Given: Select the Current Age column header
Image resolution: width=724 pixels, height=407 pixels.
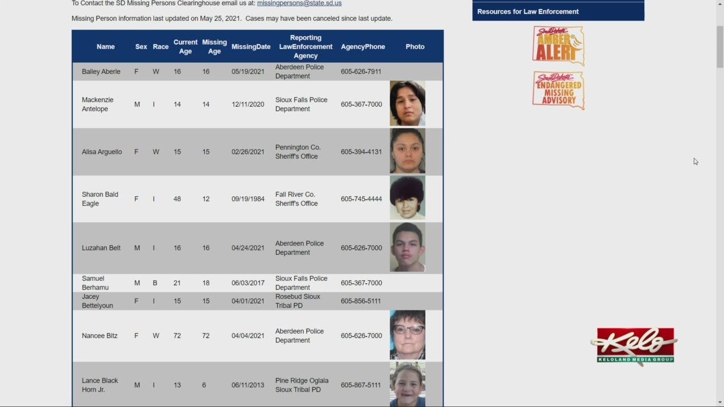Looking at the screenshot, I should 185,47.
